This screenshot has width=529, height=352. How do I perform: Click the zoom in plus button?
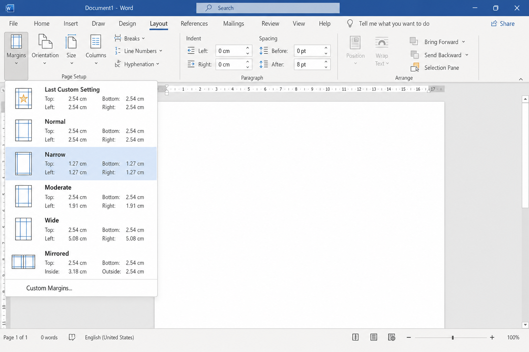pos(492,338)
